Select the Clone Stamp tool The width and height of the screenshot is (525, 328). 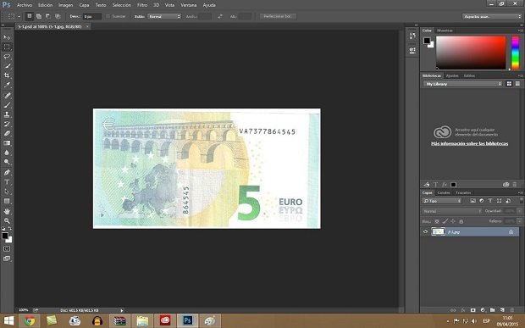coord(7,114)
